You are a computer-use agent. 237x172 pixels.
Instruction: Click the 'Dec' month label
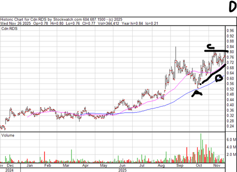point(10,165)
